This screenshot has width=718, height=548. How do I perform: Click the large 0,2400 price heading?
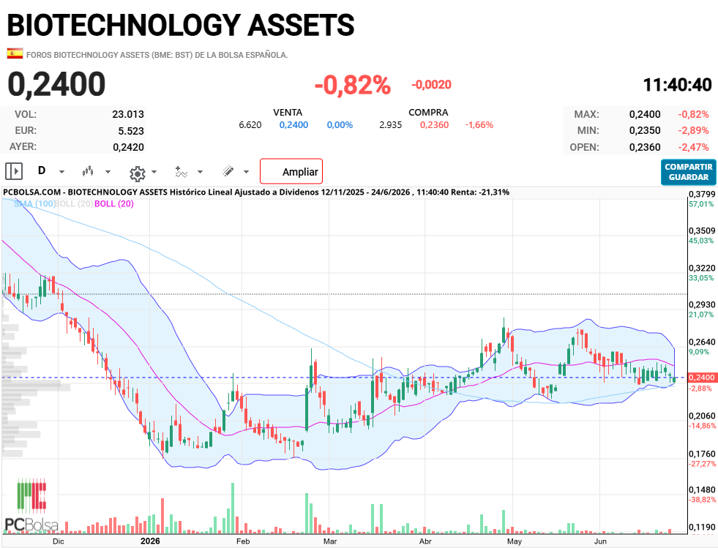point(56,85)
